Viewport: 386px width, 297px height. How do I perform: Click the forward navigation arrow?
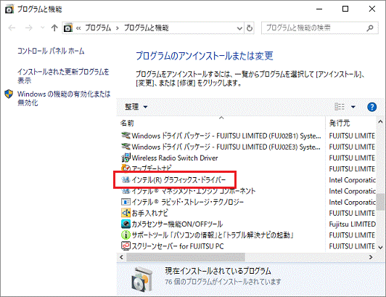tap(29, 28)
